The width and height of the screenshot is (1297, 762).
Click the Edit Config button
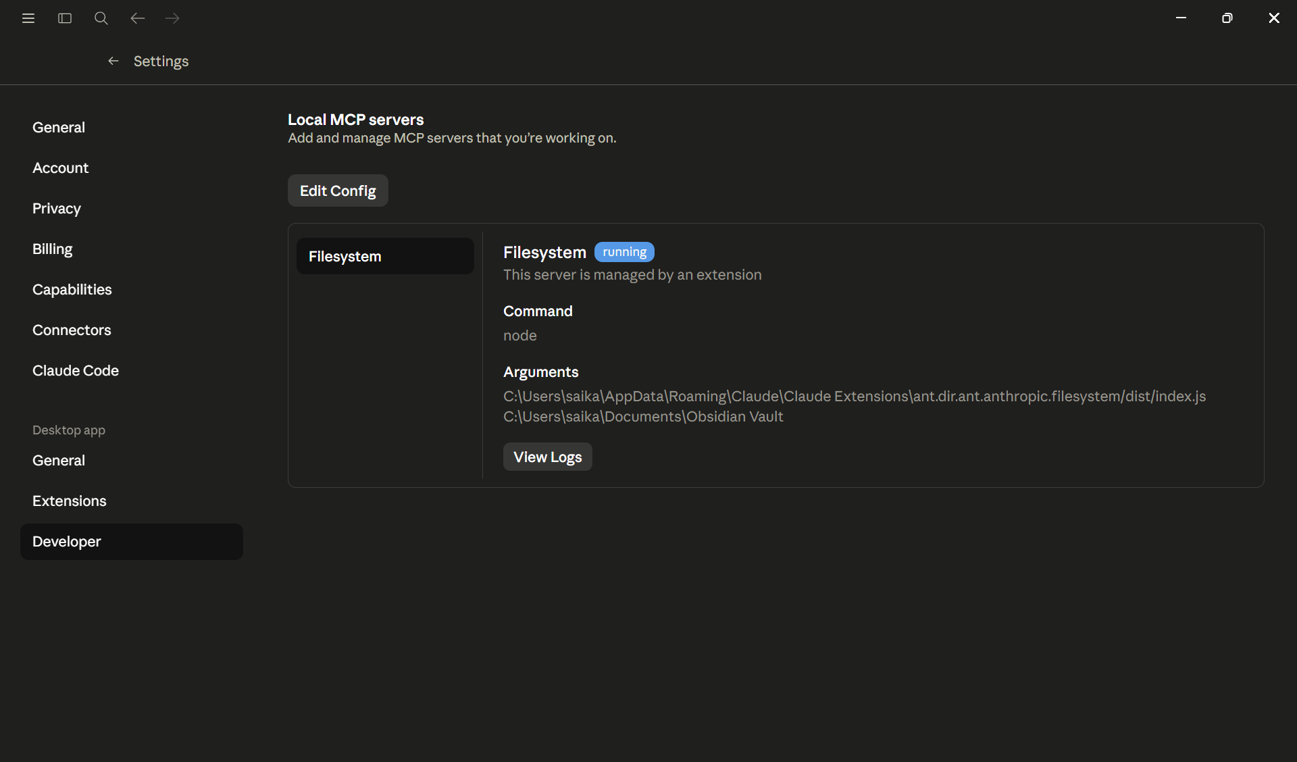pyautogui.click(x=338, y=190)
